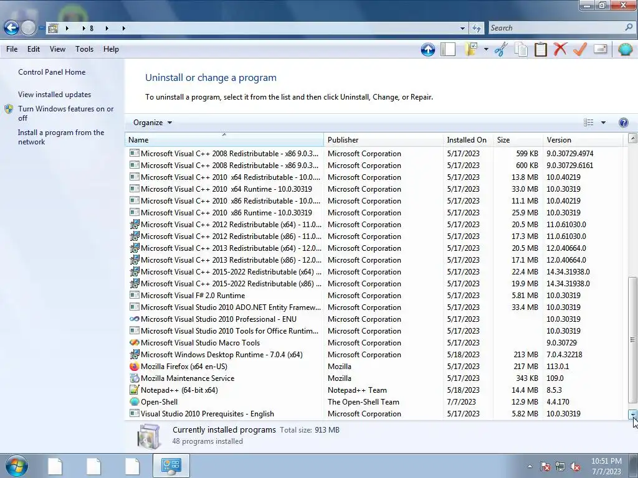Select Visual Studio 2010 Tools for Office Runtime
This screenshot has width=638, height=478.
(x=374, y=331)
